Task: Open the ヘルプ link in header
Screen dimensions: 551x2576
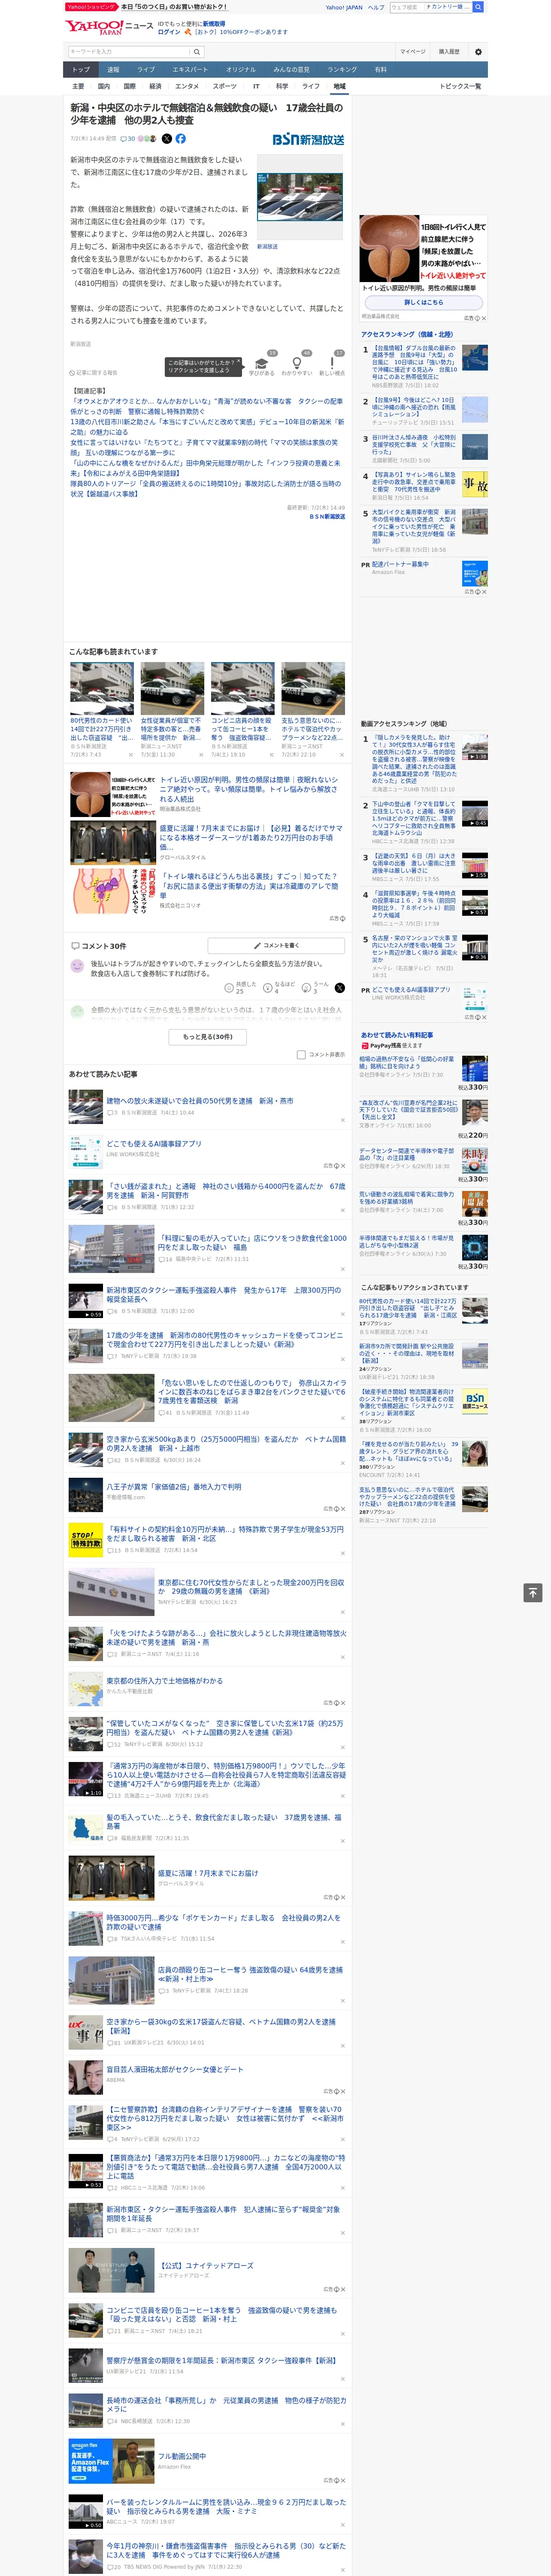Action: (376, 7)
